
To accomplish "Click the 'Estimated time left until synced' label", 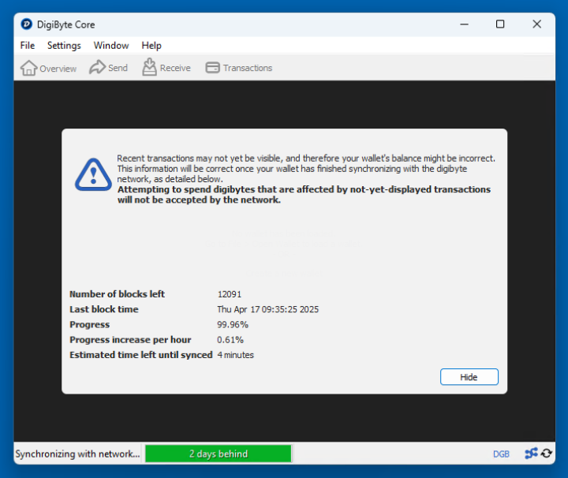I will point(141,355).
